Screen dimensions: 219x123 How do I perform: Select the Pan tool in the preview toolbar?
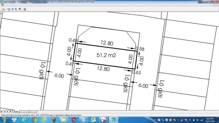point(9,9)
